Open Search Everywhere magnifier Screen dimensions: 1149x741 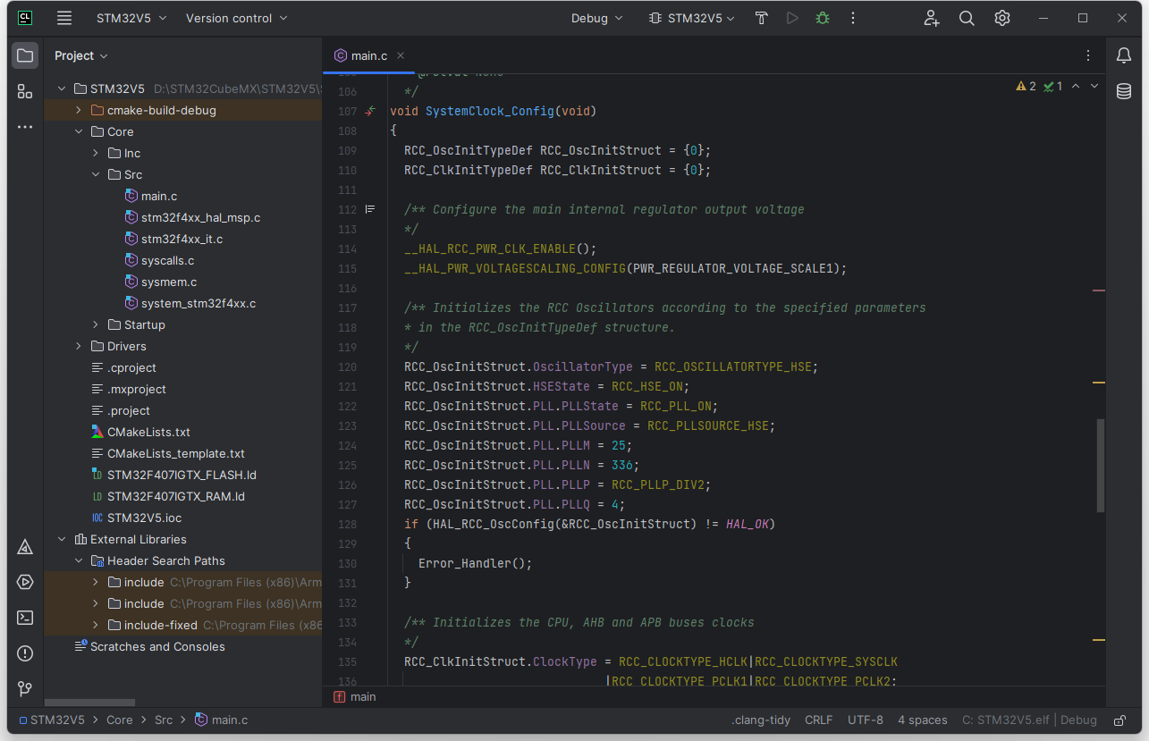pyautogui.click(x=967, y=18)
